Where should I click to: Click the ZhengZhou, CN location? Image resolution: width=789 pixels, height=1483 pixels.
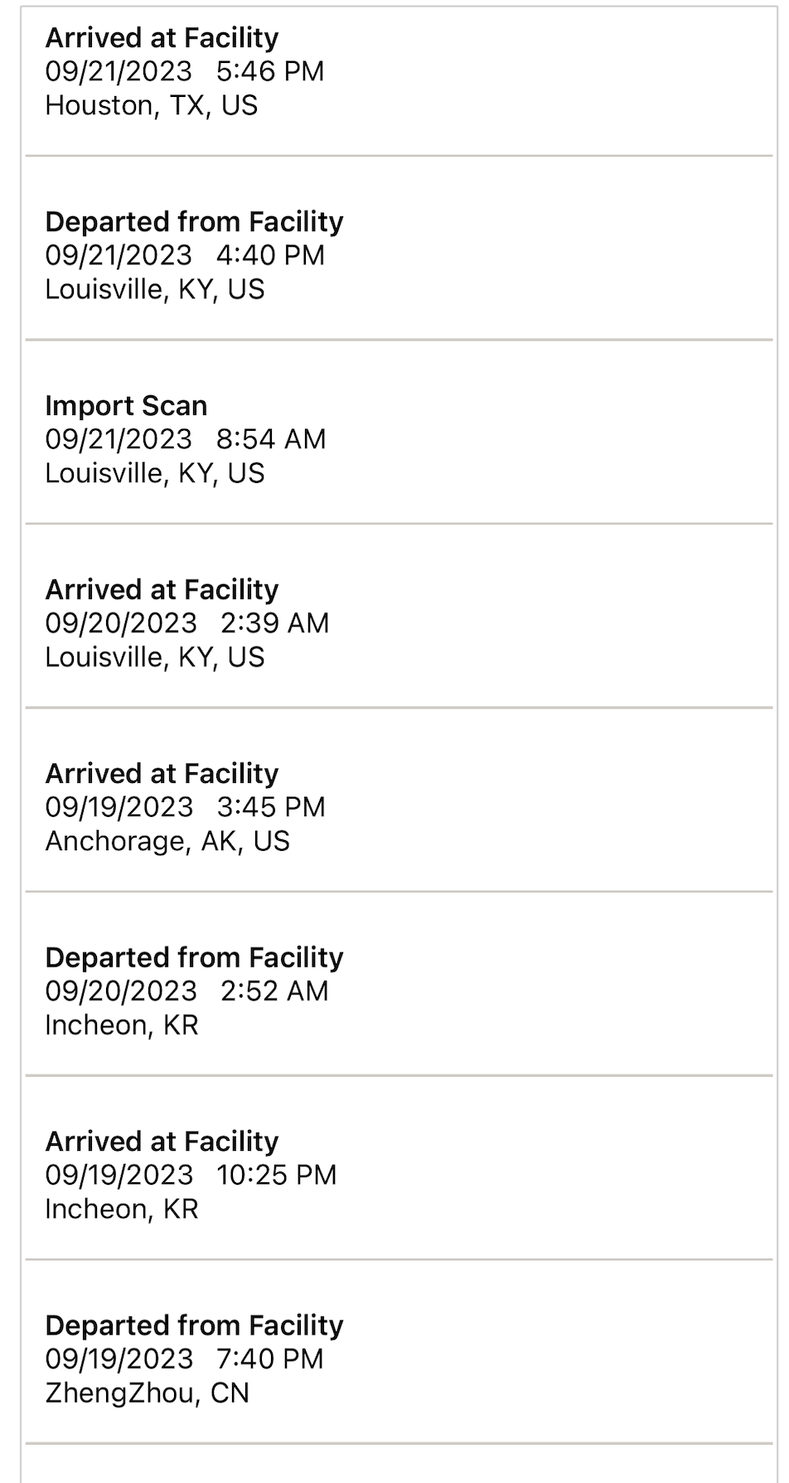click(x=148, y=1394)
